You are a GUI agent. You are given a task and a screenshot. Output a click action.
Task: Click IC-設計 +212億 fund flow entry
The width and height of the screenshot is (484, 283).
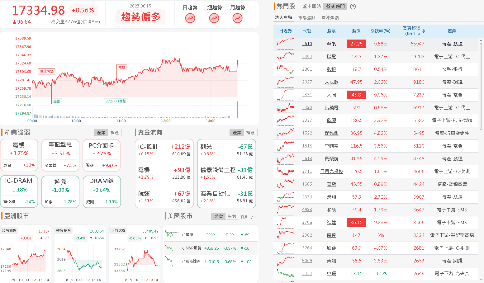[164, 150]
